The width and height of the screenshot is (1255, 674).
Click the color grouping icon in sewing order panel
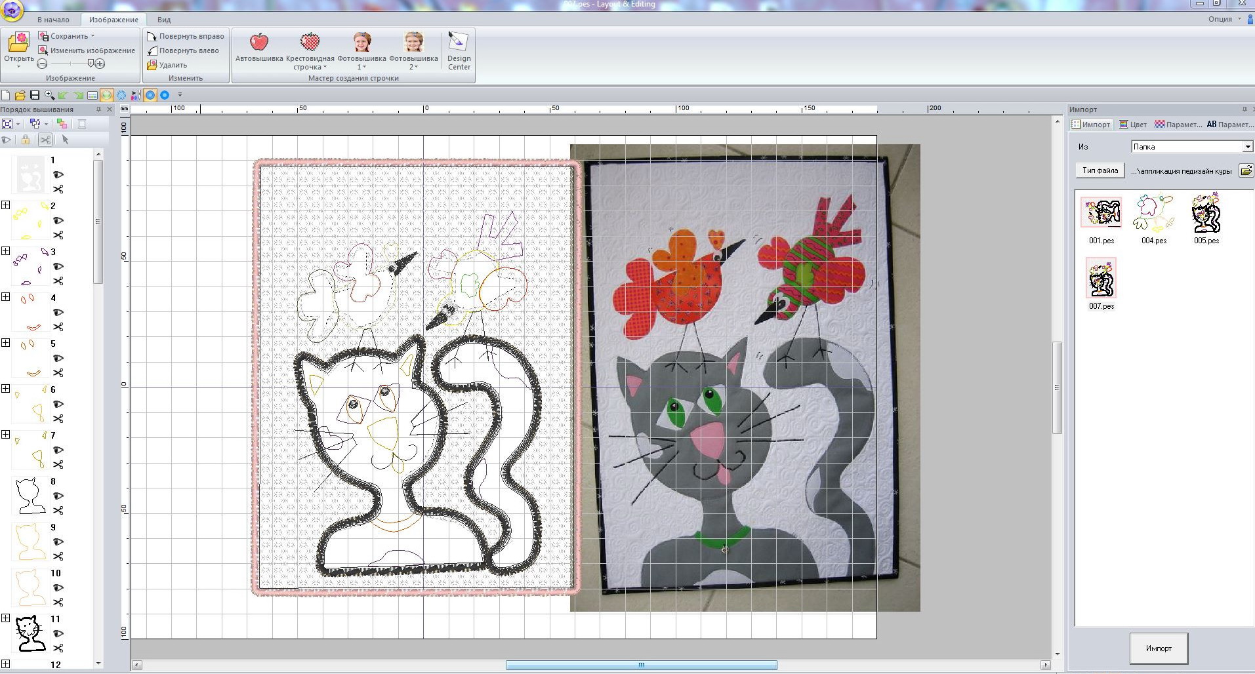point(62,123)
